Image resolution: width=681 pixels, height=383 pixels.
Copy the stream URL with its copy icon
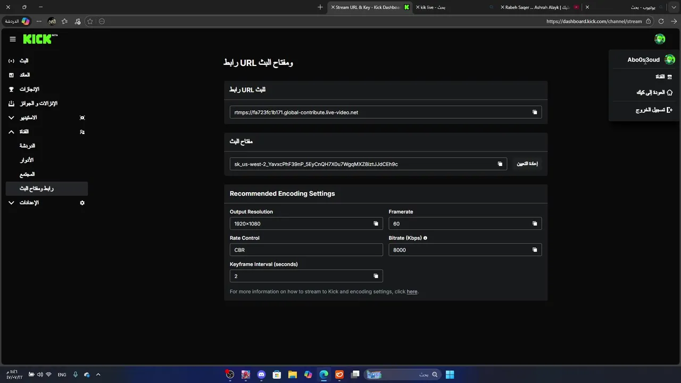click(x=535, y=112)
